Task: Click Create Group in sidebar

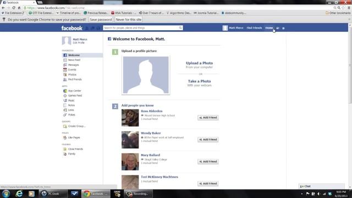Action: (x=76, y=126)
